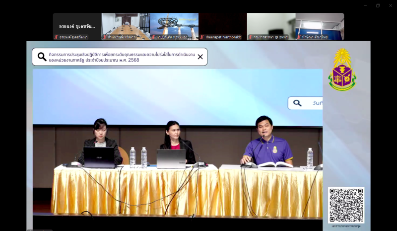397x231 pixels.
Task: Click the muted mic icon on the conference room tile
Action: click(x=105, y=37)
